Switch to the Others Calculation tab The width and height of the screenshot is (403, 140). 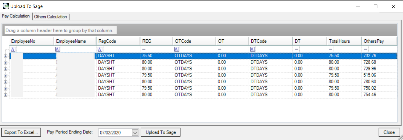tap(51, 17)
